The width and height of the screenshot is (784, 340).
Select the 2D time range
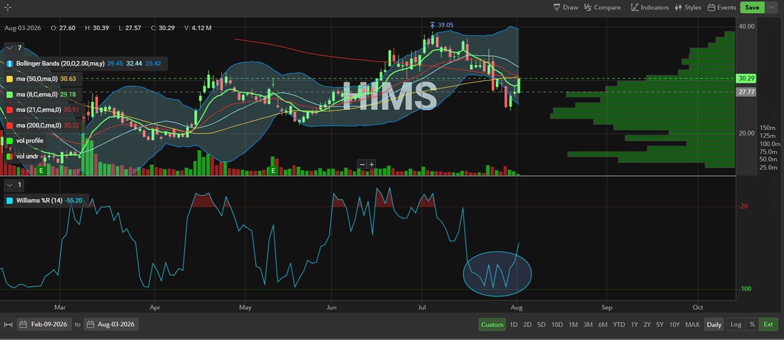tap(528, 325)
